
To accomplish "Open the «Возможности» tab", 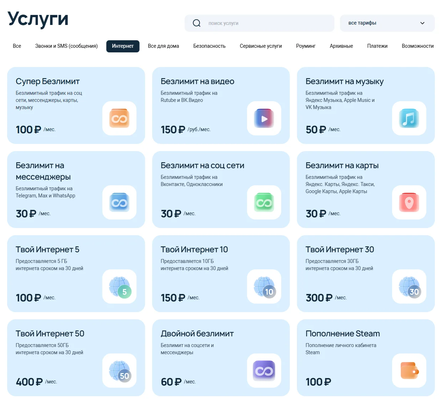I will click(x=417, y=46).
